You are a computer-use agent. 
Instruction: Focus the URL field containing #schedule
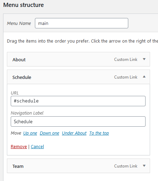[78, 101]
